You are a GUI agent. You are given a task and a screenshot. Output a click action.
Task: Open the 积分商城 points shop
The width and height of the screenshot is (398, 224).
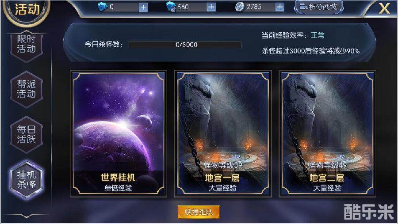[x=319, y=7]
